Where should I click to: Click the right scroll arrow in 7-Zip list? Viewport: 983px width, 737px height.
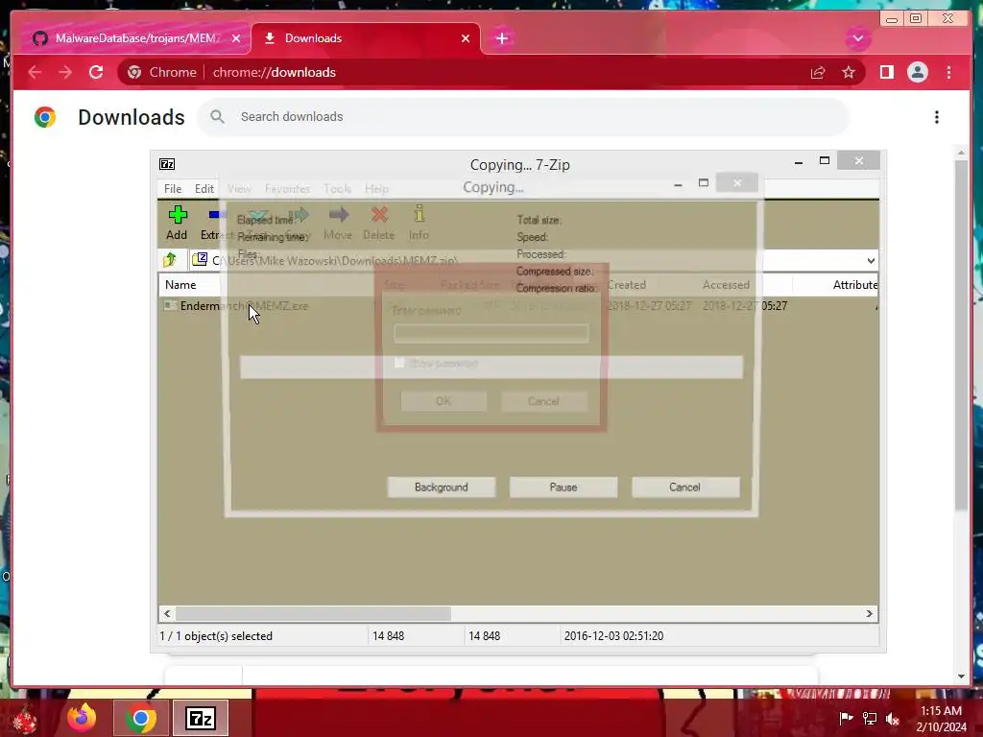[870, 613]
